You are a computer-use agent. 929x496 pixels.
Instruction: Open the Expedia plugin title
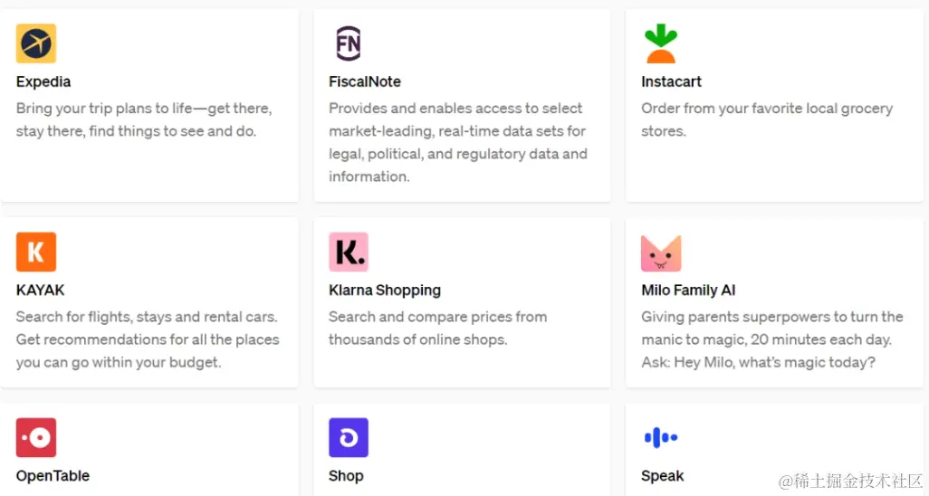coord(43,81)
